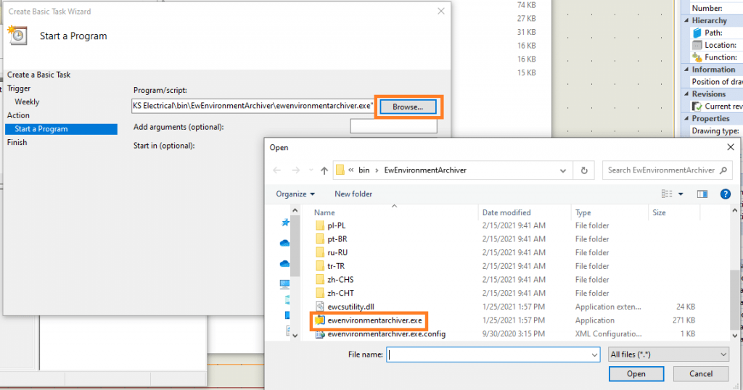
Task: Click the New folder toolbar item
Action: (x=353, y=194)
